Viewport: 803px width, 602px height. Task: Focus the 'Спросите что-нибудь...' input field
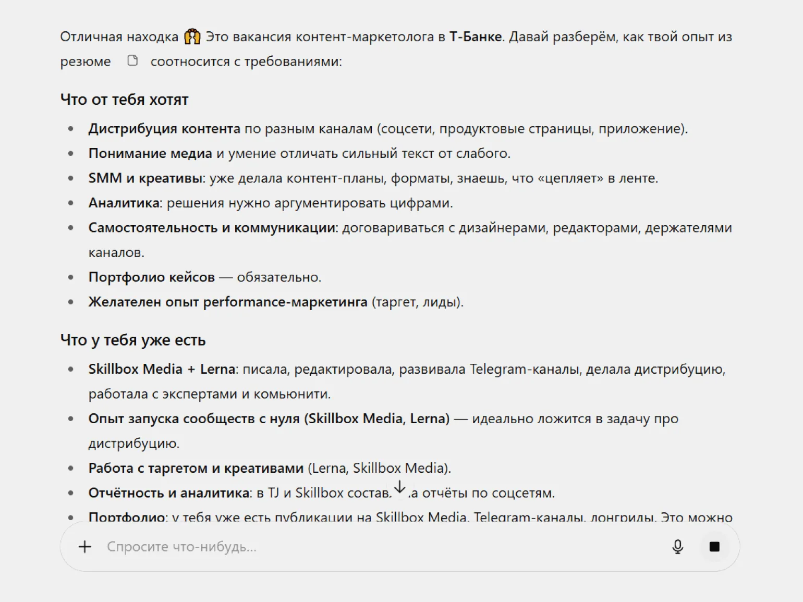click(x=365, y=547)
